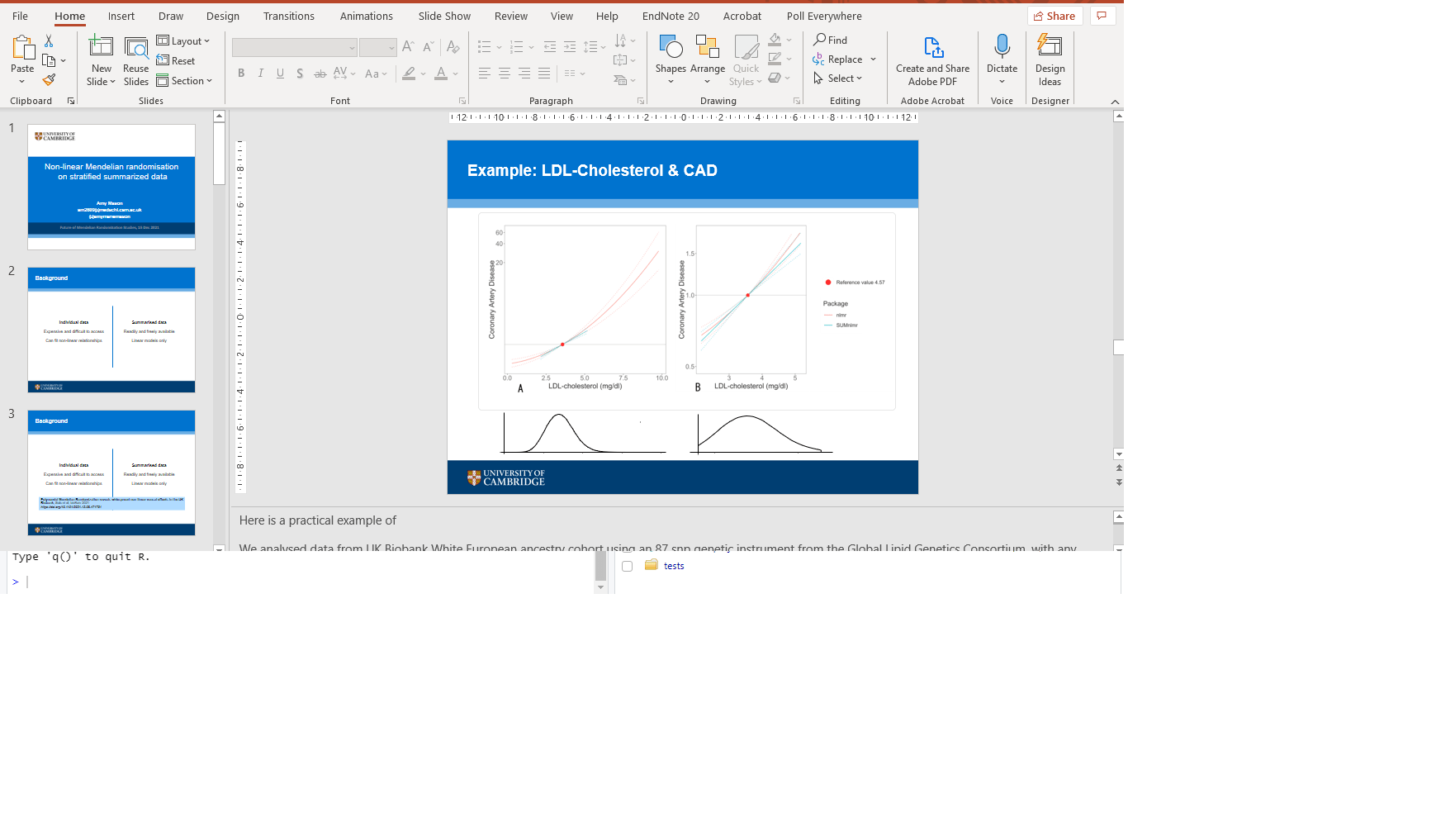Click slide title LDL-Cholesterol & CAD

point(592,170)
